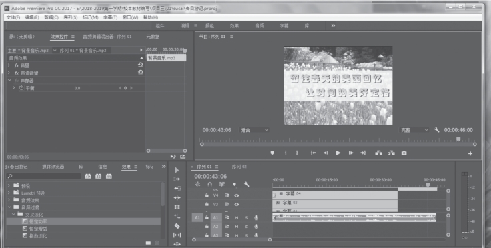Screen dimensions: 491x248
Task: Select the 指数淡化 transition
Action: coord(38,236)
